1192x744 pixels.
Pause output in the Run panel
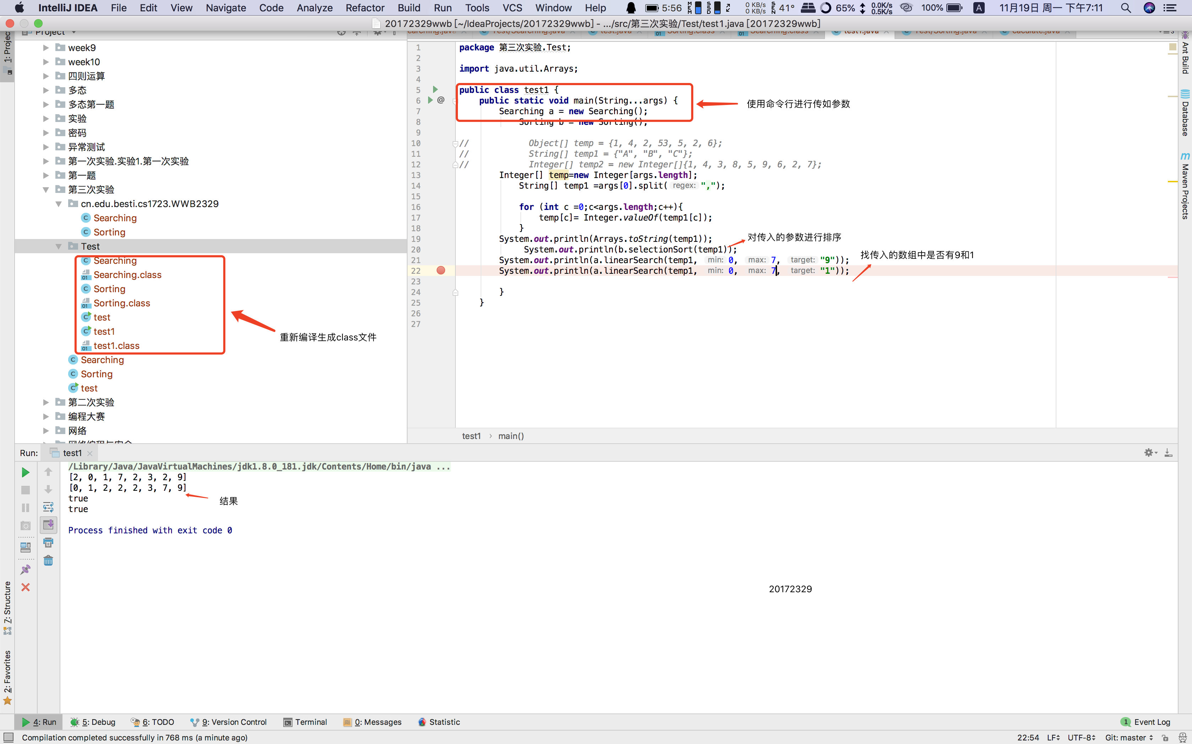pos(26,508)
